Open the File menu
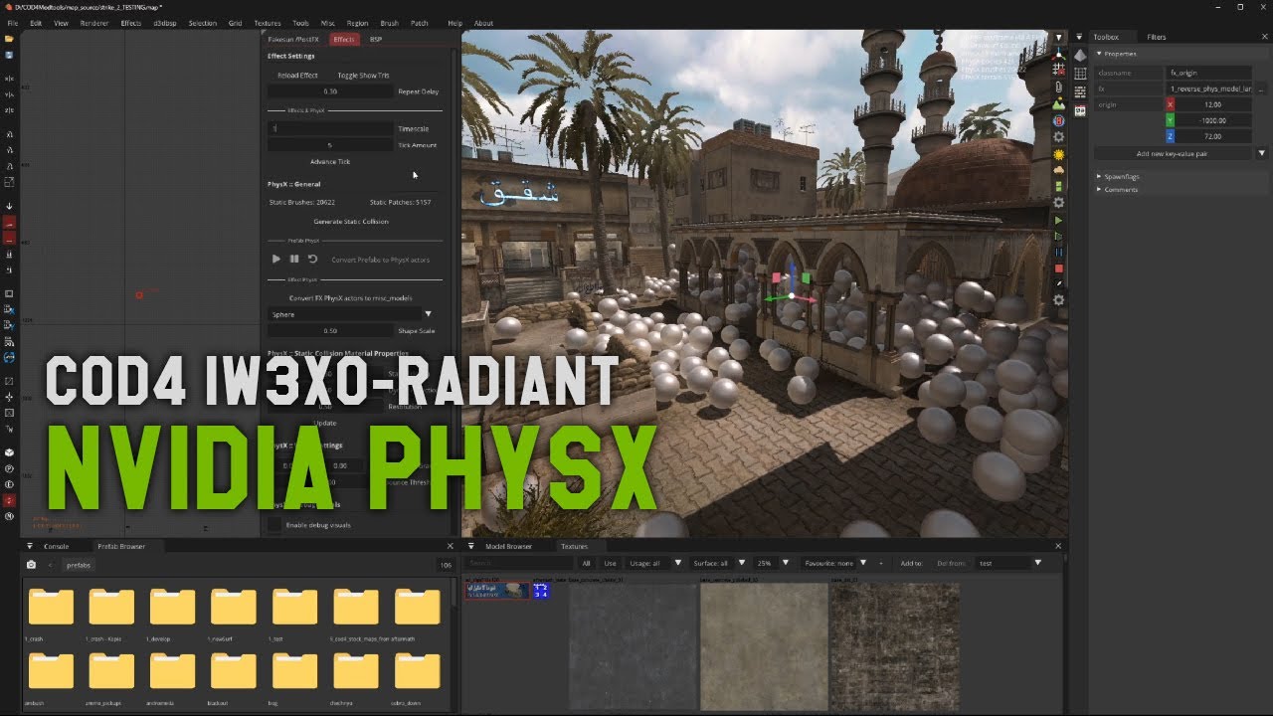The height and width of the screenshot is (716, 1273). point(13,23)
